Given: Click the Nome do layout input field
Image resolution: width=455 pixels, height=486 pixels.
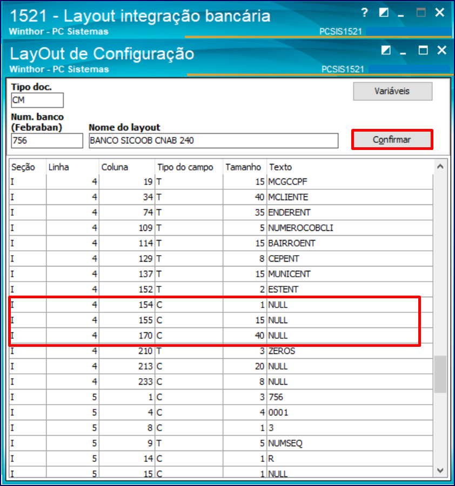Looking at the screenshot, I should click(x=213, y=141).
